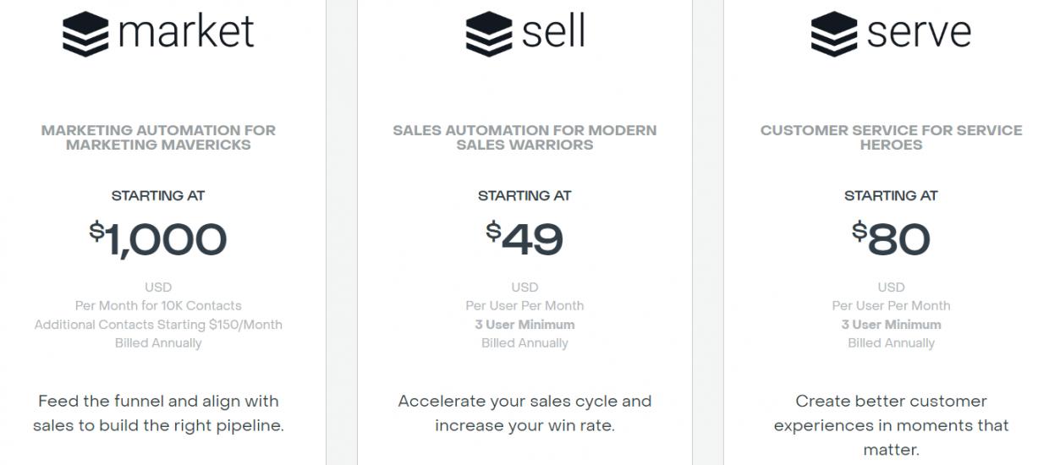Open Customer Service for Service Heroes heading
This screenshot has width=1049, height=465.
891,137
